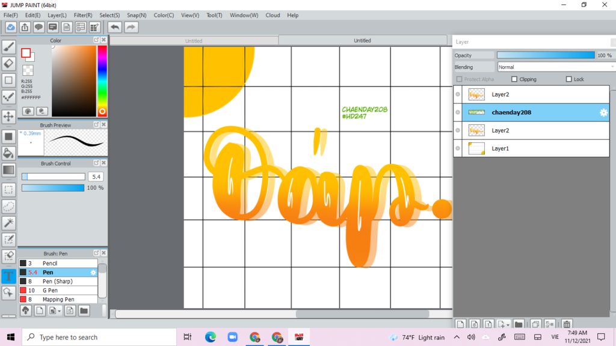Screen dimensions: 616x346
Task: Undock the Brush Control panel
Action: click(x=96, y=163)
